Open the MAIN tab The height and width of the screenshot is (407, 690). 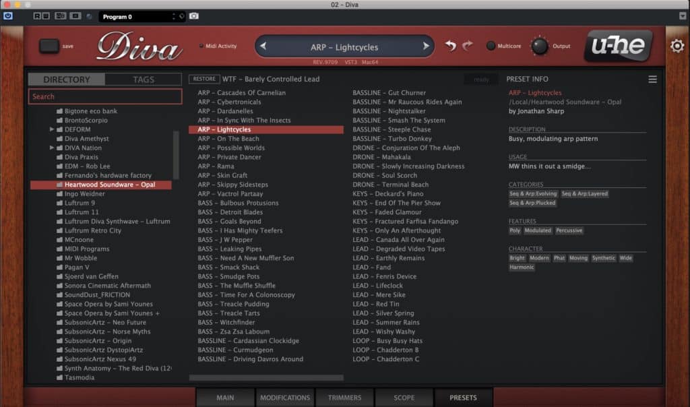pos(225,398)
